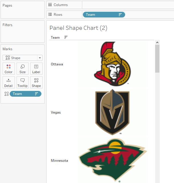Image resolution: width=174 pixels, height=183 pixels.
Task: Click the Team column header
Action: (55, 38)
